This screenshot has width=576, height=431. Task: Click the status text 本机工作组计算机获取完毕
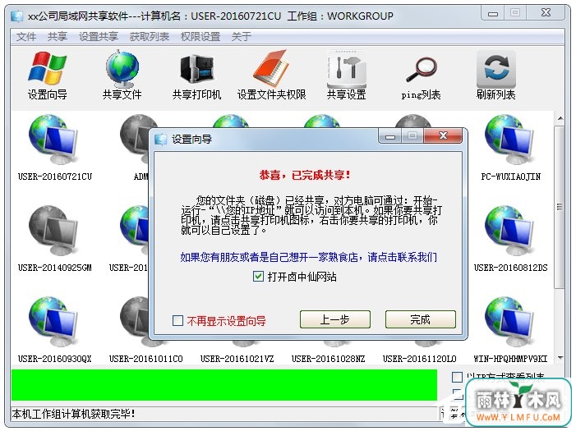73,414
